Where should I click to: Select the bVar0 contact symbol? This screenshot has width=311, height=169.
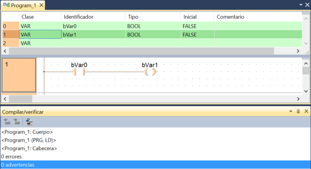(79, 72)
